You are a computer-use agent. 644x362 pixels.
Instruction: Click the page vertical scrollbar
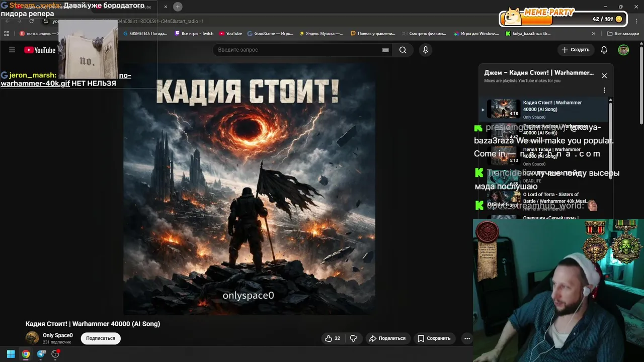(x=641, y=85)
